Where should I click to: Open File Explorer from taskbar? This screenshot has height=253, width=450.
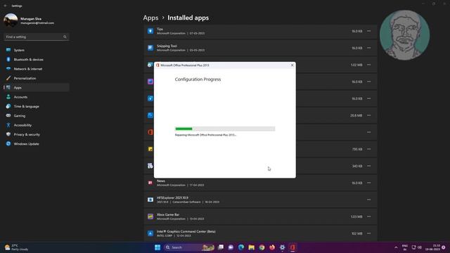click(252, 247)
